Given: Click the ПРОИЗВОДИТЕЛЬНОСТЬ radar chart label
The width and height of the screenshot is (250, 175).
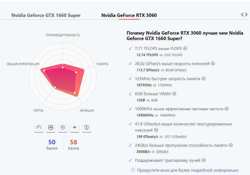Looking at the screenshot, I should coord(63,35).
